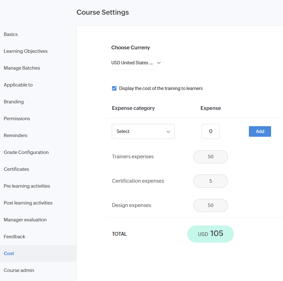Image resolution: width=283 pixels, height=281 pixels.
Task: Open Grade Configuration settings
Action: 26,152
